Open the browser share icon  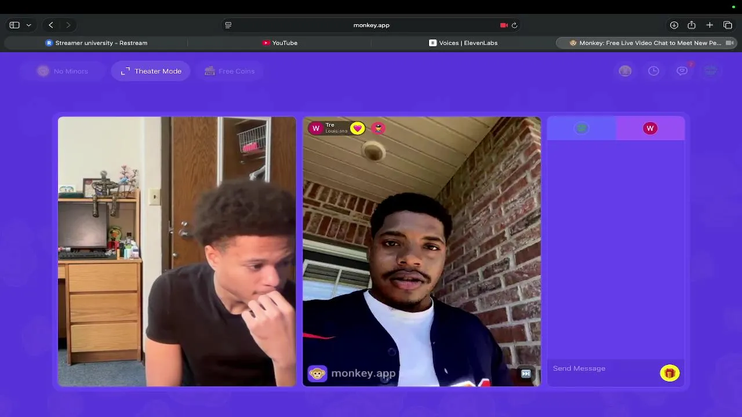coord(692,25)
